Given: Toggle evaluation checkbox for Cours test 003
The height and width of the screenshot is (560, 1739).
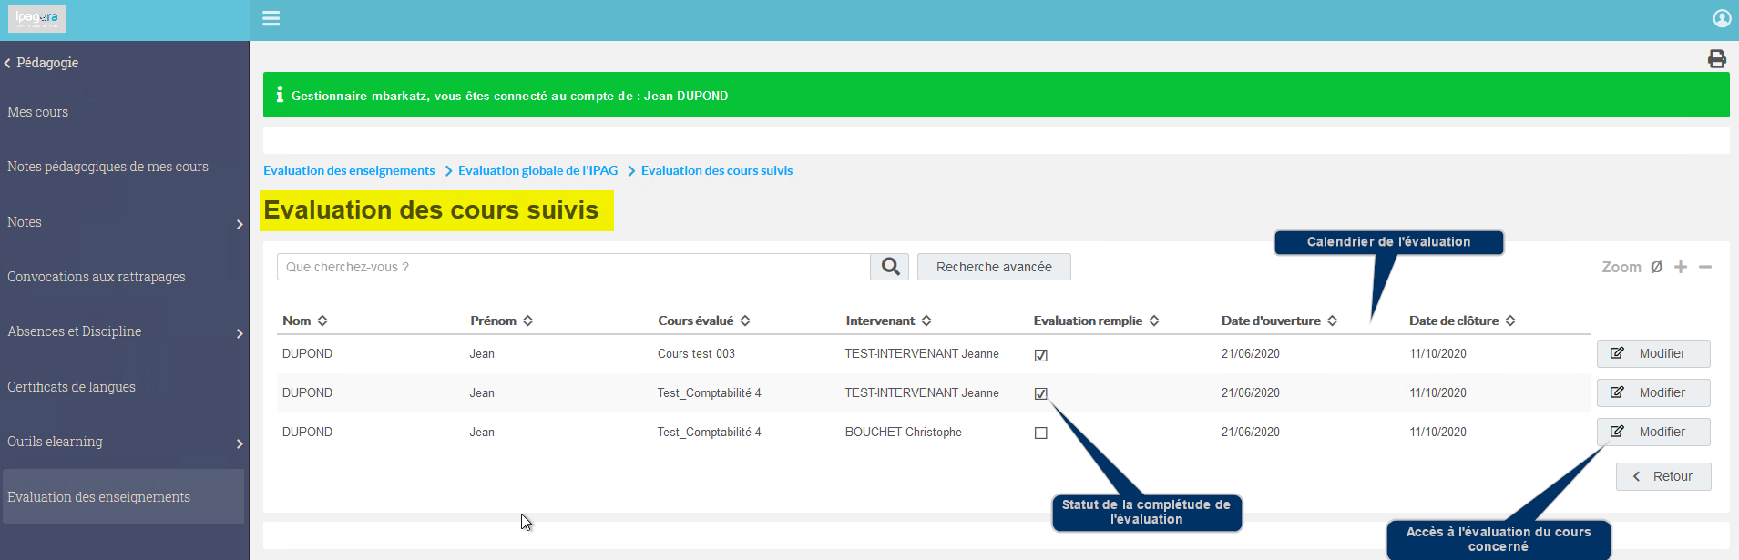Looking at the screenshot, I should pos(1040,355).
